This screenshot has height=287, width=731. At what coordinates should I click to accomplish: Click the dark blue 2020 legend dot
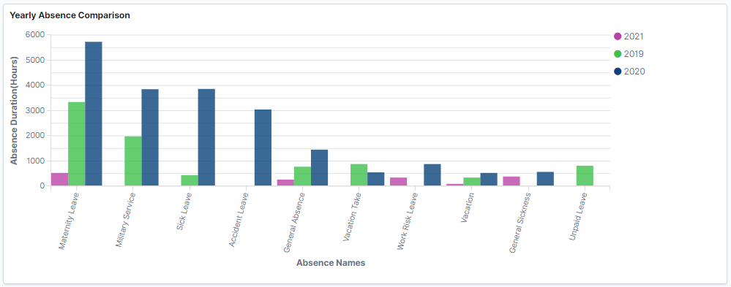[618, 72]
